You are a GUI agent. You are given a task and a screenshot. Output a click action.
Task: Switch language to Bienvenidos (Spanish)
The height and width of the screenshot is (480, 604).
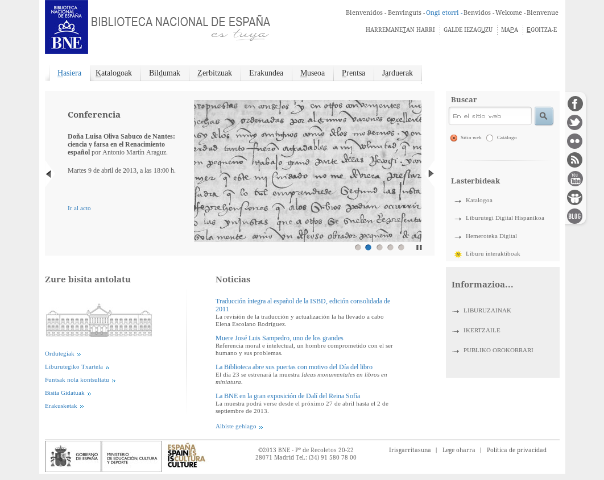click(364, 12)
